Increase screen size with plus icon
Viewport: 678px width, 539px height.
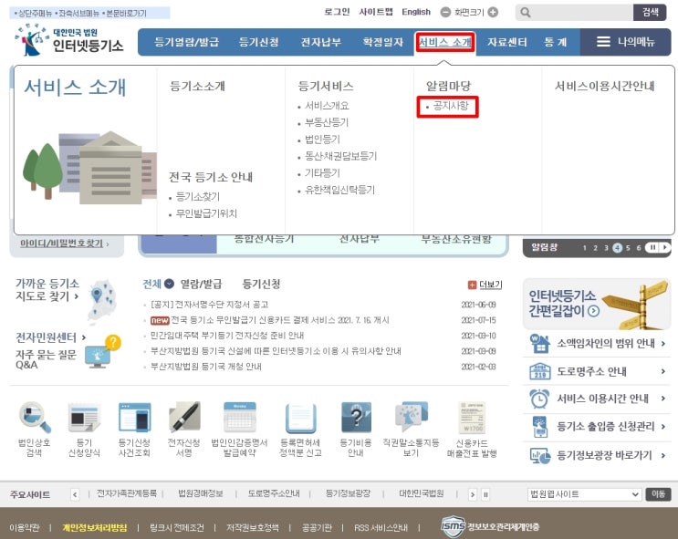[493, 12]
